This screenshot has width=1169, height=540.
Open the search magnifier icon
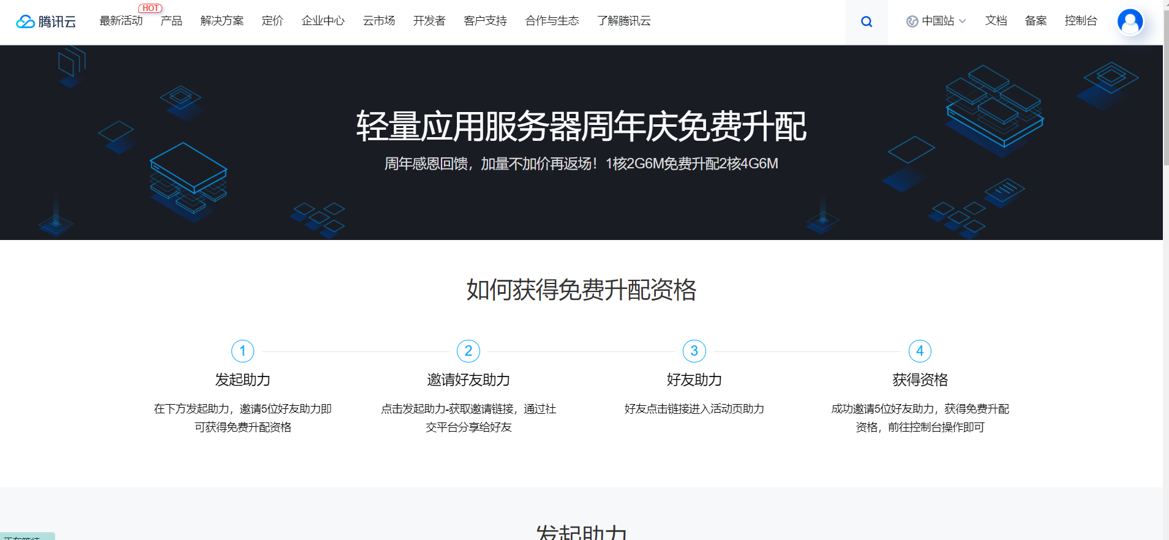866,22
